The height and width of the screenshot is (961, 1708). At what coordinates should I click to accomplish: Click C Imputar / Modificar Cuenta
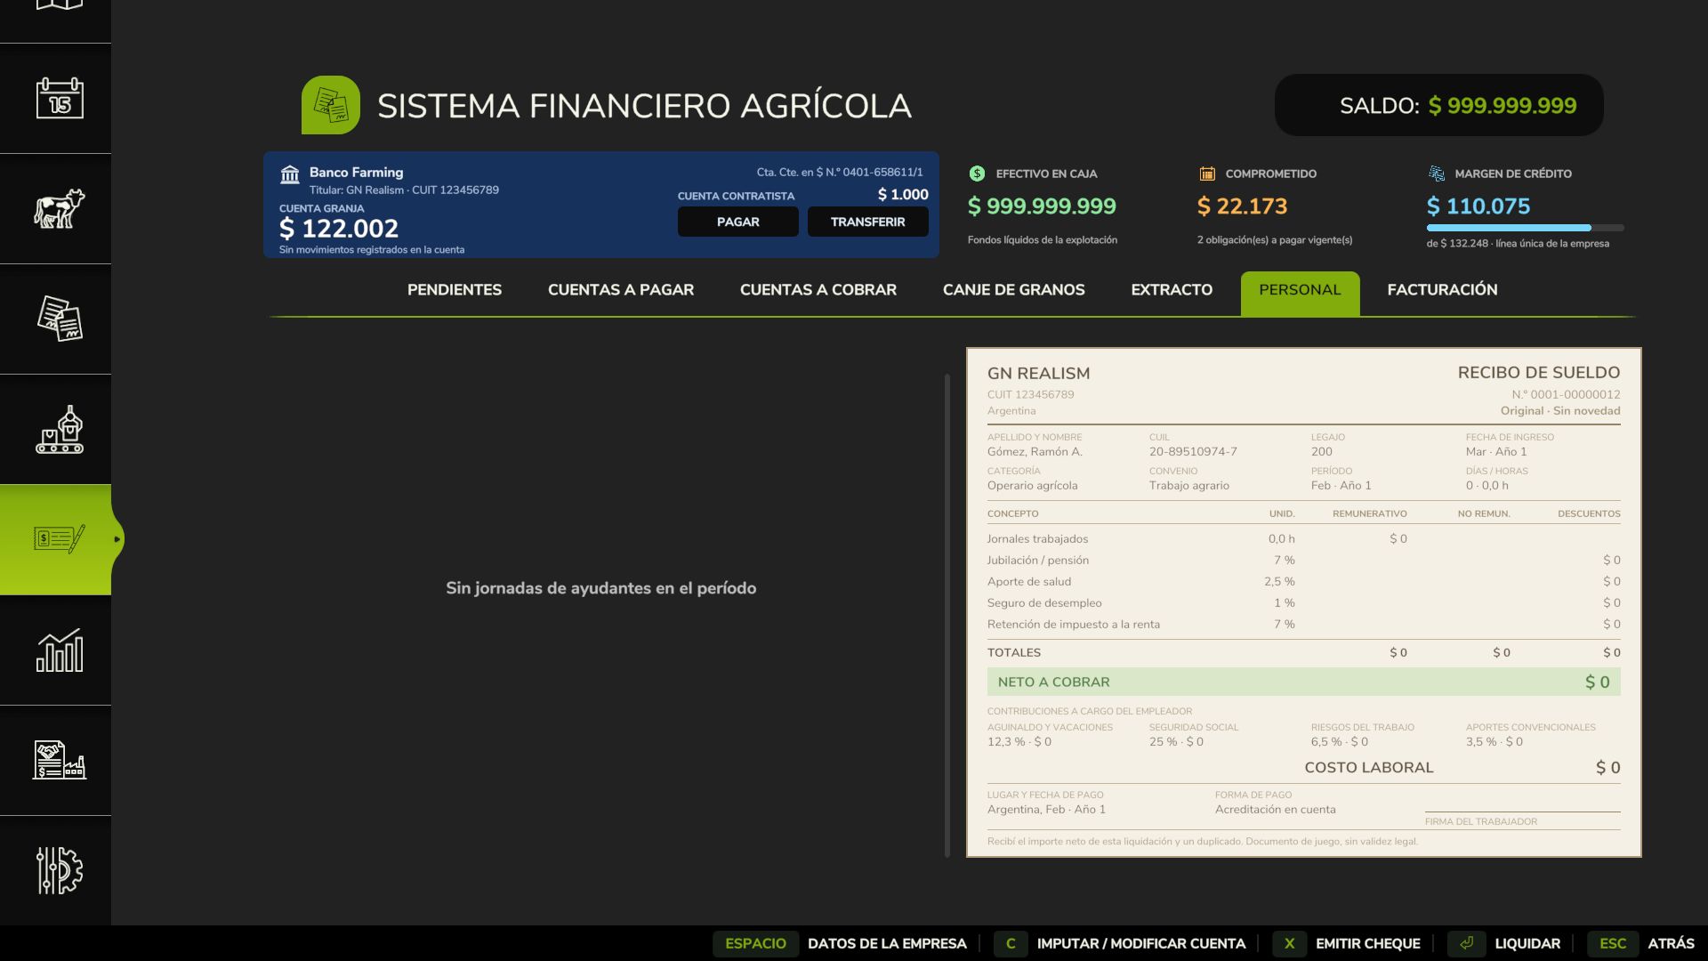[x=1120, y=943]
